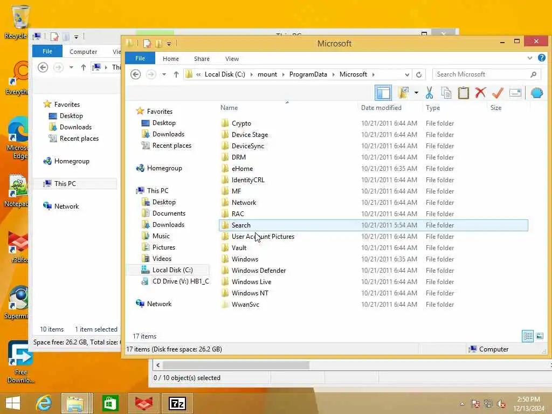The image size is (552, 414).
Task: Expand chevron after ProgramData breadcrumb
Action: (333, 74)
